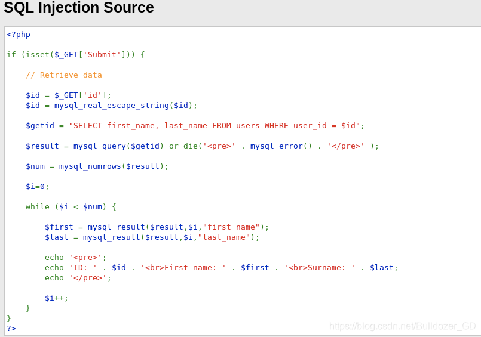
Task: Click the closing '?>' tag
Action: (x=11, y=329)
